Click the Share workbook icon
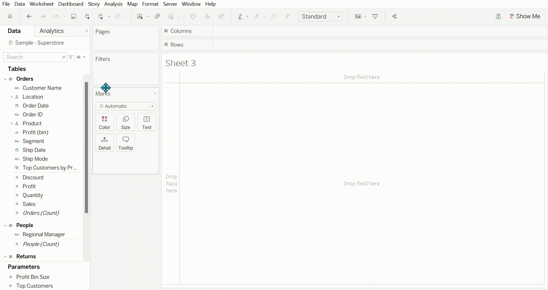This screenshot has width=548, height=290. 394,17
